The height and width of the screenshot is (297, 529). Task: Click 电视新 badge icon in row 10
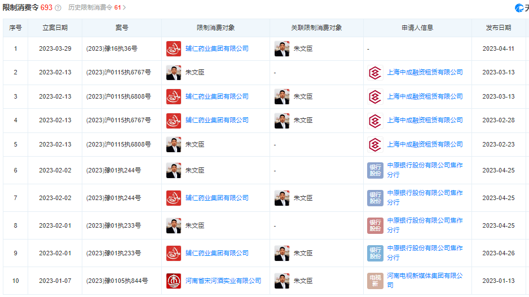point(375,281)
